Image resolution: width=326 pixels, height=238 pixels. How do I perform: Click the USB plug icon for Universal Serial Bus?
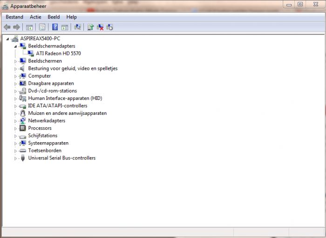(x=23, y=158)
